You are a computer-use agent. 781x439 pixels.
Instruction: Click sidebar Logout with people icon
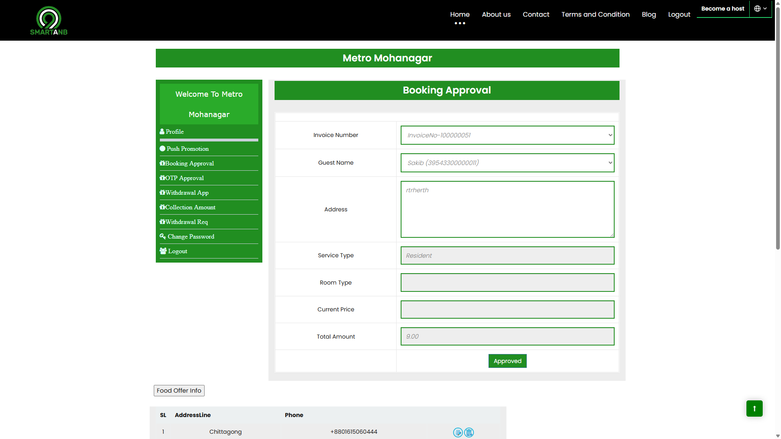[x=177, y=251]
